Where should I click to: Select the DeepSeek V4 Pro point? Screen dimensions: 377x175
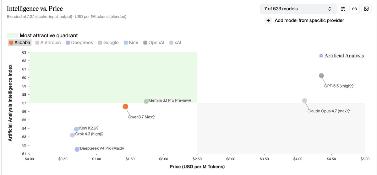coord(77,149)
